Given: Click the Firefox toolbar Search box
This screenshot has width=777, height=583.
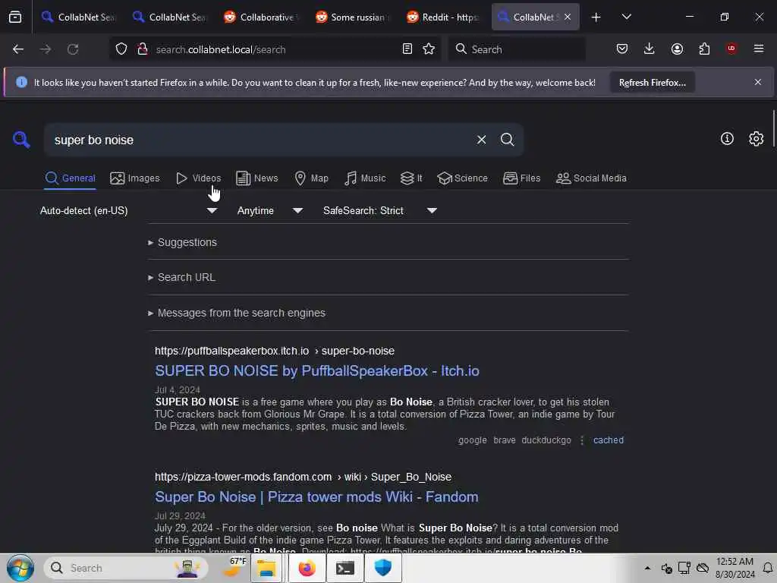Looking at the screenshot, I should click(x=517, y=49).
